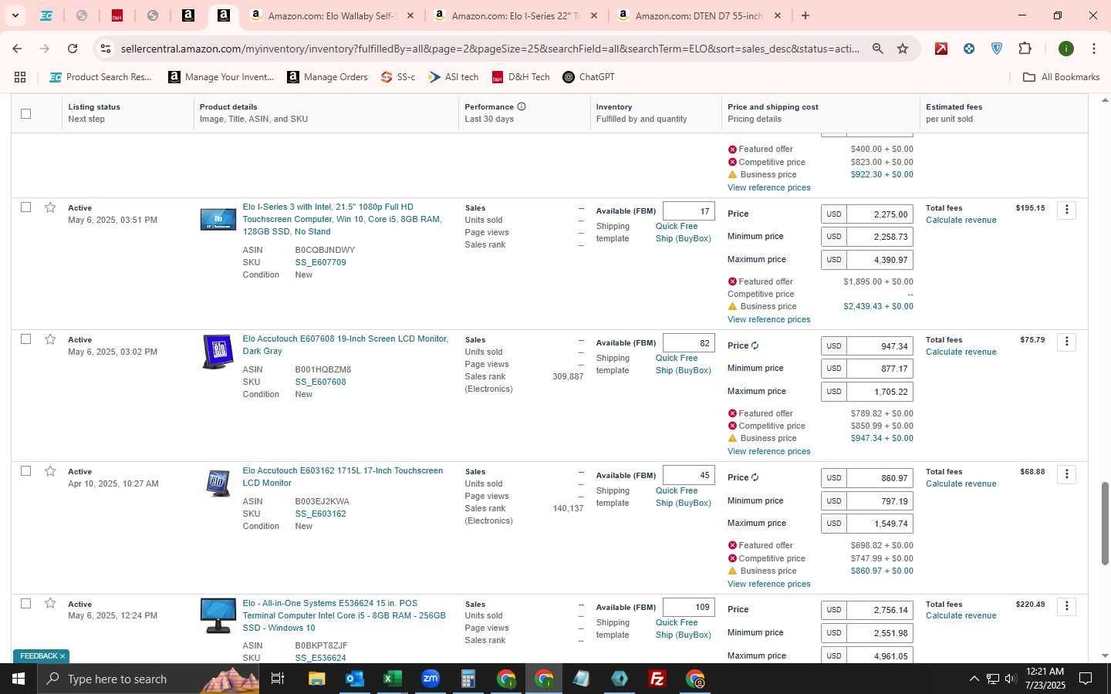Image resolution: width=1111 pixels, height=694 pixels.
Task: Click the zoom magnifier icon in address bar
Action: point(878,49)
